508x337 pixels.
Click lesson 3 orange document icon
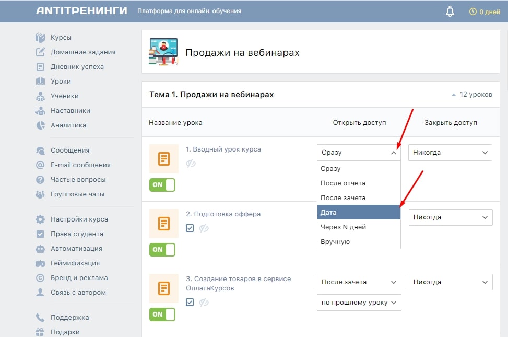pos(164,288)
